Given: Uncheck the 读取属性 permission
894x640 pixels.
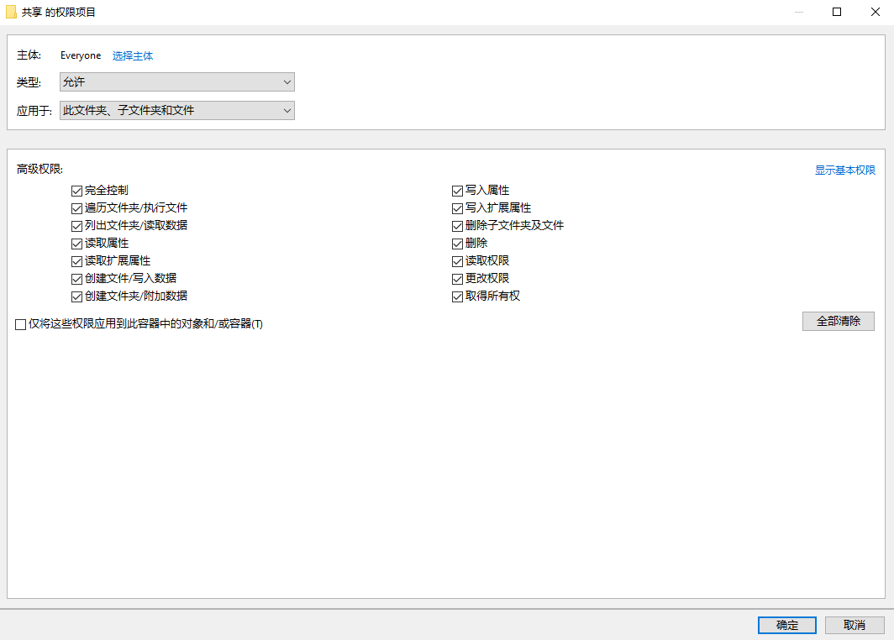Looking at the screenshot, I should pos(77,244).
